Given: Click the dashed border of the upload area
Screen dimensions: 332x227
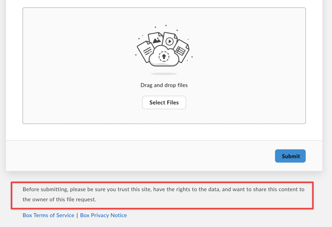Looking at the screenshot, I should 164,8.
